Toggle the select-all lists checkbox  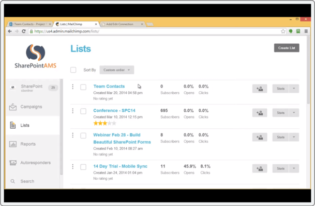pos(73,70)
